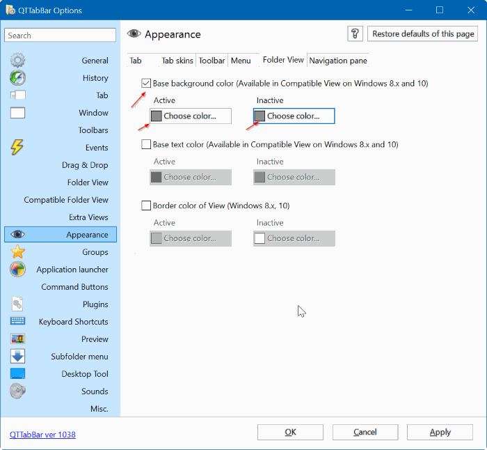Click the History clock icon

(x=17, y=78)
